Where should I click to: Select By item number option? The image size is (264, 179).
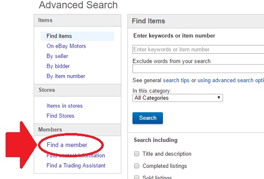(66, 76)
